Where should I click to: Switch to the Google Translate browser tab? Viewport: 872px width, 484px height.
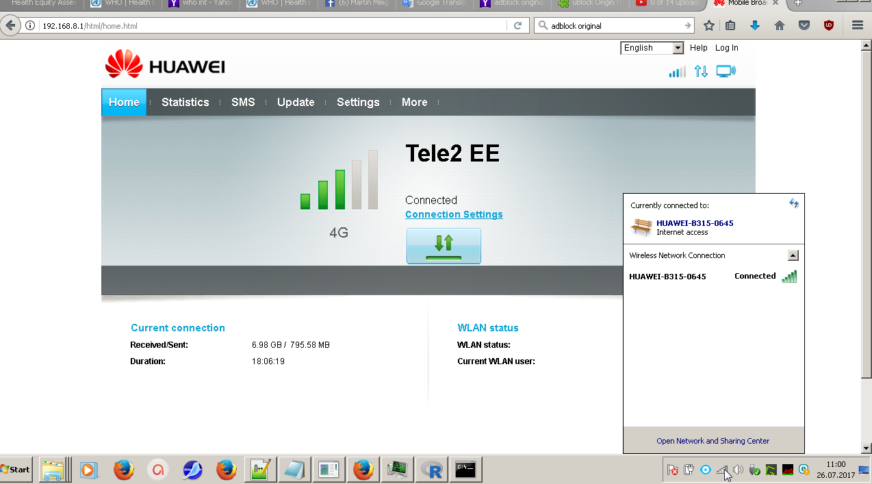point(433,3)
